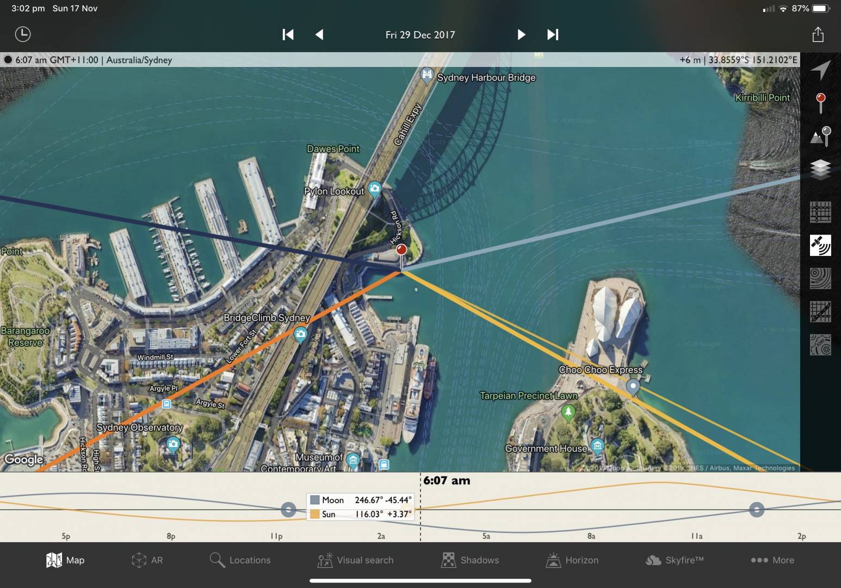Viewport: 841px width, 588px height.
Task: Tap the Sydney Observatory camera marker
Action: coord(173,445)
